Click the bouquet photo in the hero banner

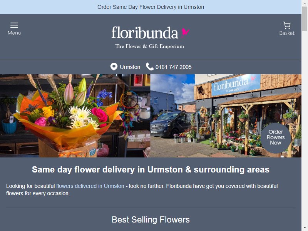[x=75, y=116]
